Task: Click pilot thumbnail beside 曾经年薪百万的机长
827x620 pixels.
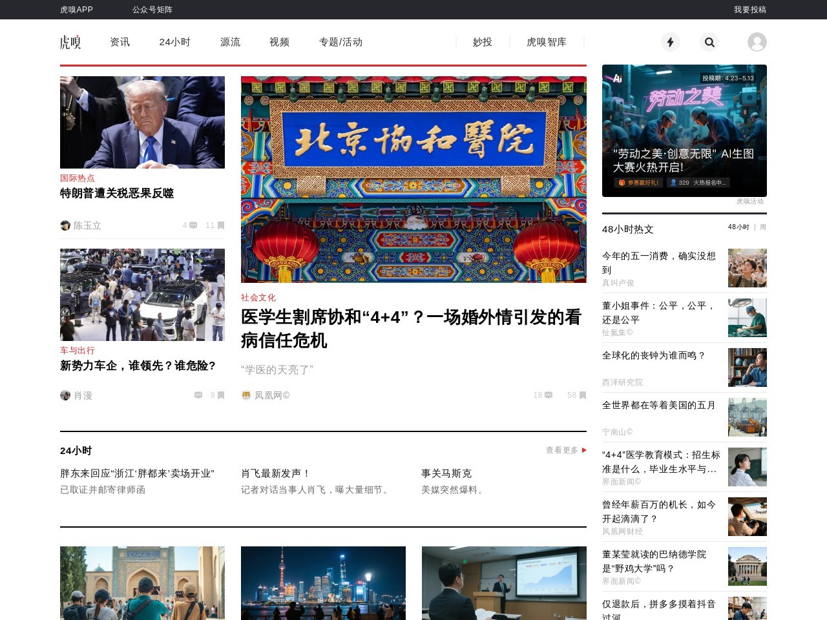Action: (x=748, y=517)
